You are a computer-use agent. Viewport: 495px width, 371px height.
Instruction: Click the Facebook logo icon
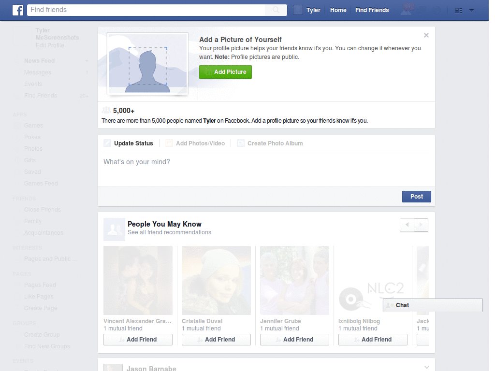(18, 10)
